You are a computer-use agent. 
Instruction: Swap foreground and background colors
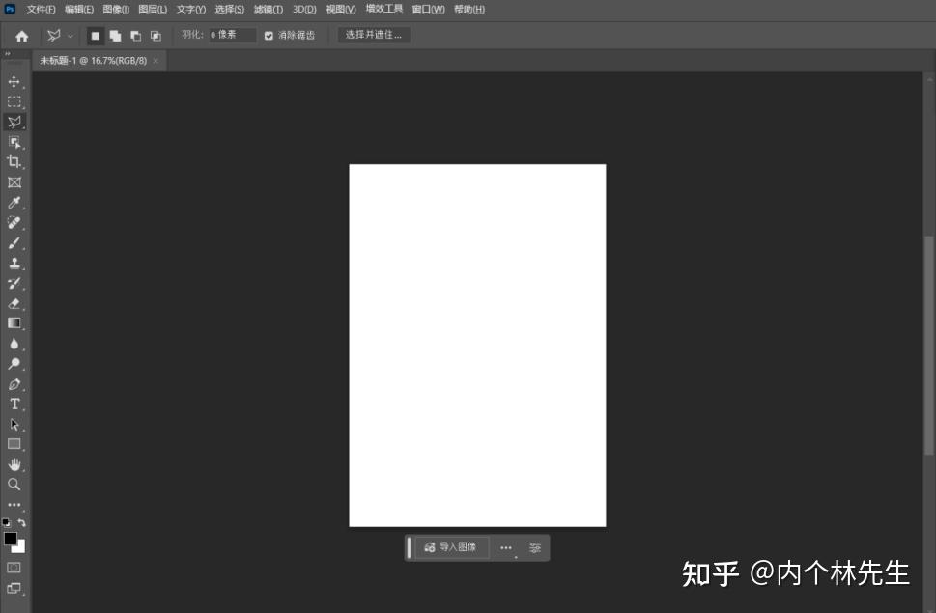[x=21, y=523]
